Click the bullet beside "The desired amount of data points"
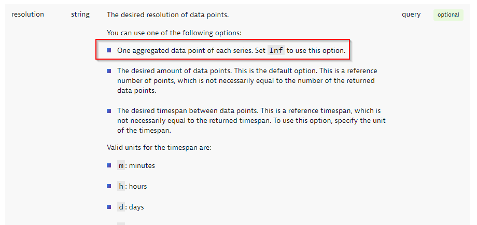 (x=109, y=71)
